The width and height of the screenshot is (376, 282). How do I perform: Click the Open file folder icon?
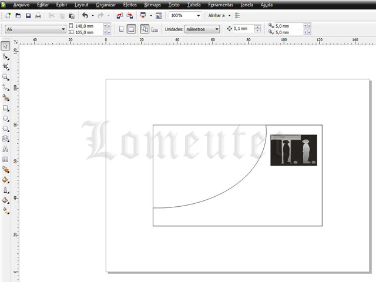click(18, 16)
